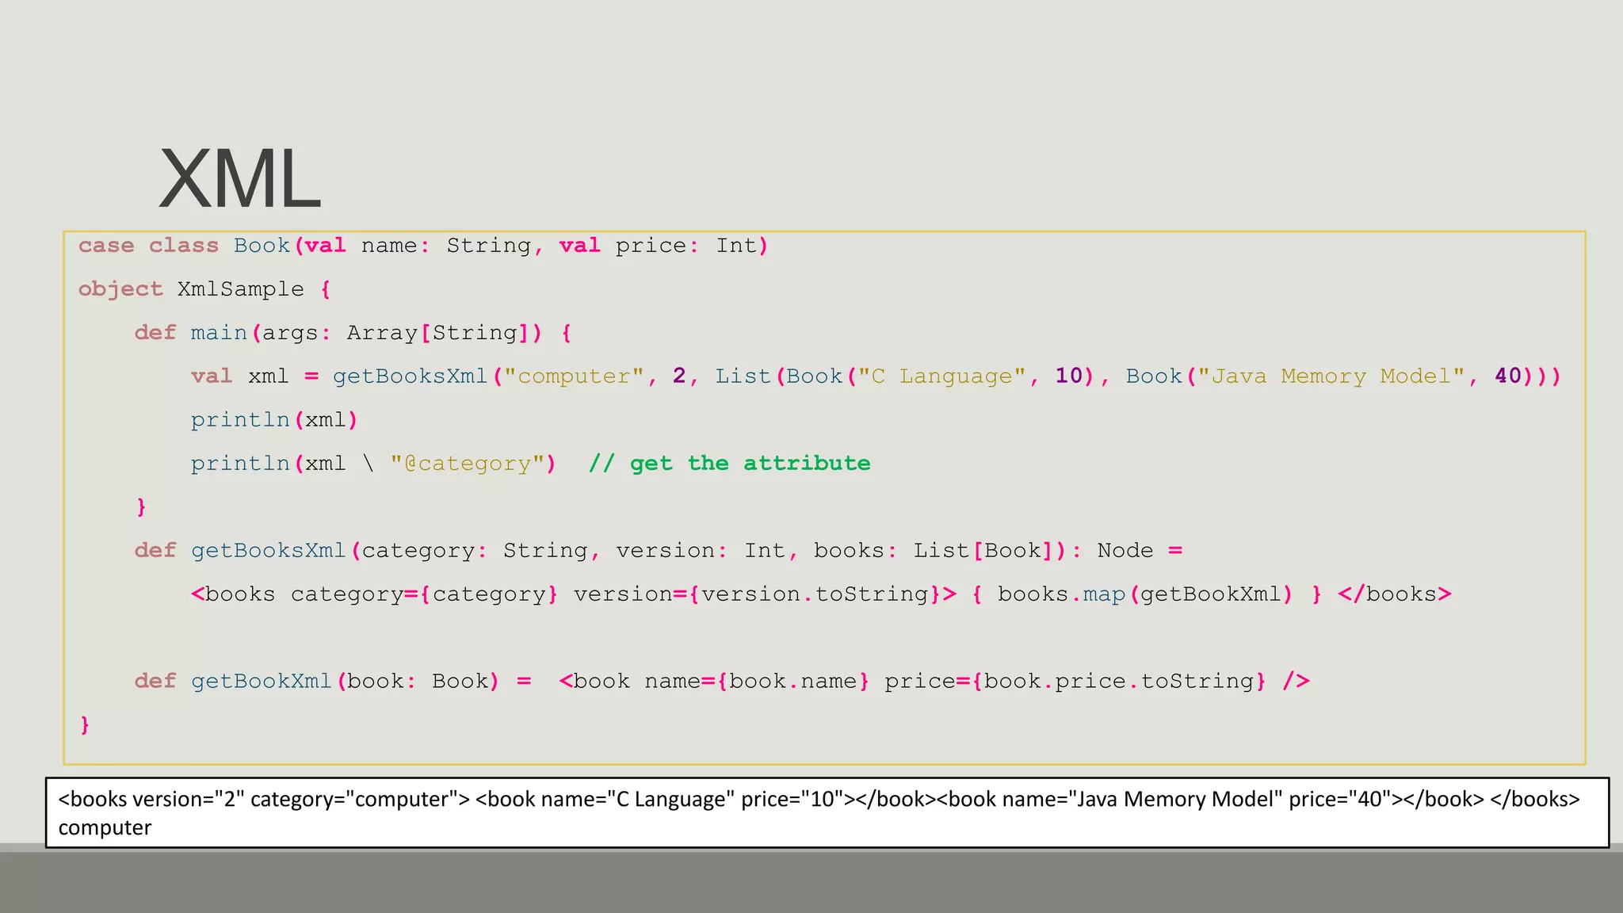Viewport: 1623px width, 913px height.
Task: Click the 'def getBookXml(book: Book)' line
Action: point(722,682)
